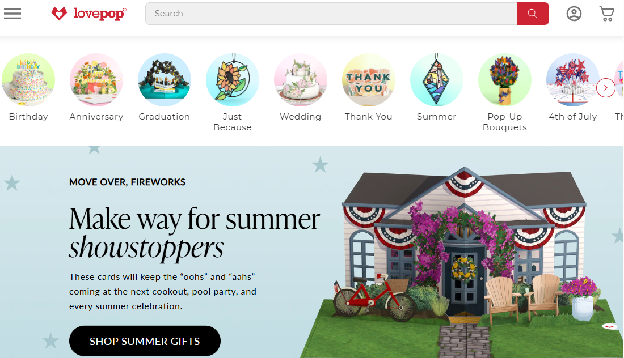Click the Shop Summer Gifts button
This screenshot has width=624, height=358.
point(145,341)
